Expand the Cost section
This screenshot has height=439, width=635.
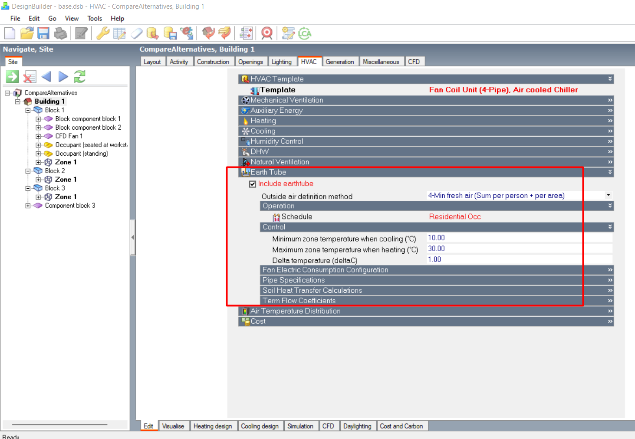(426, 321)
